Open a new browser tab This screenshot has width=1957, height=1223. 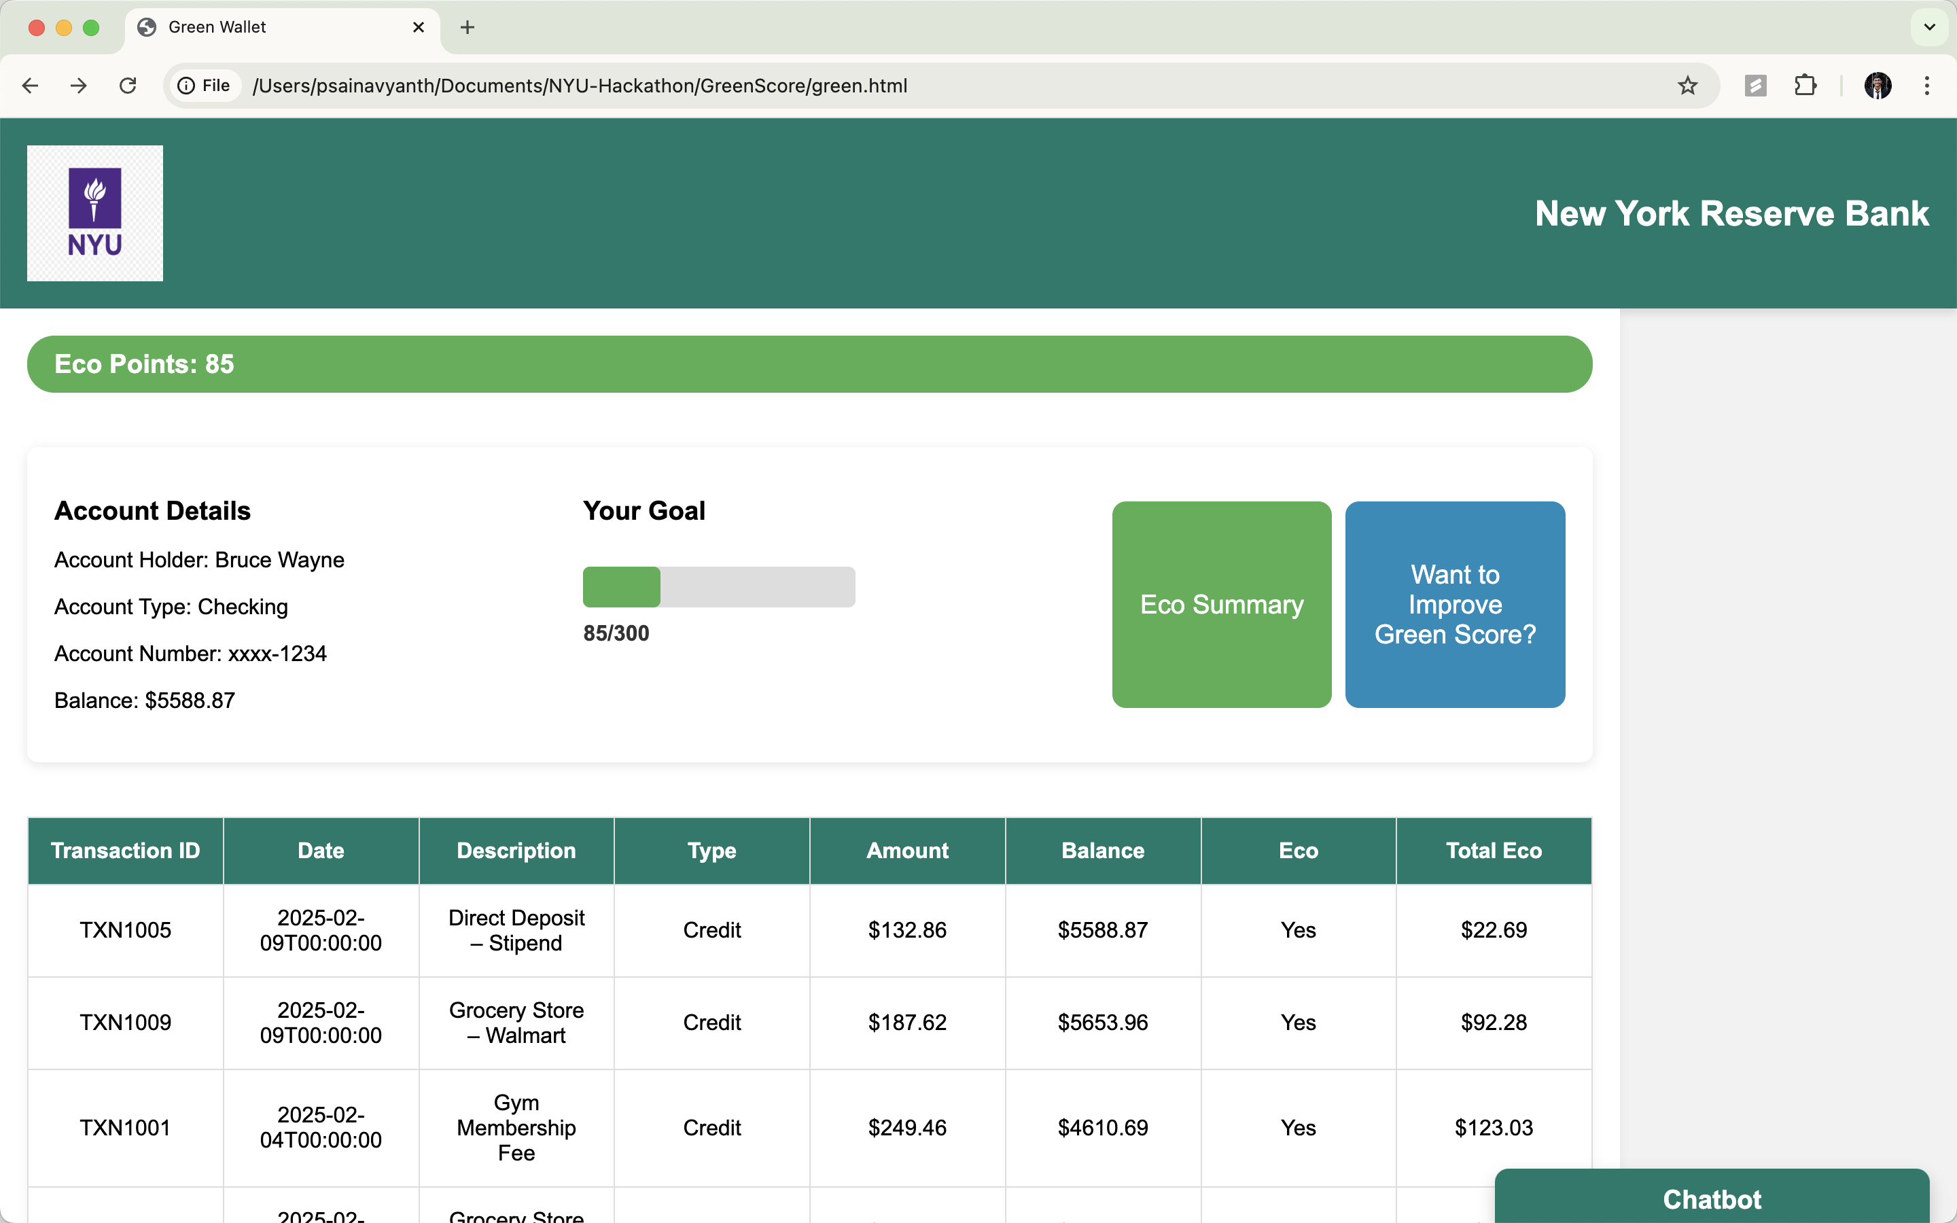pos(467,27)
